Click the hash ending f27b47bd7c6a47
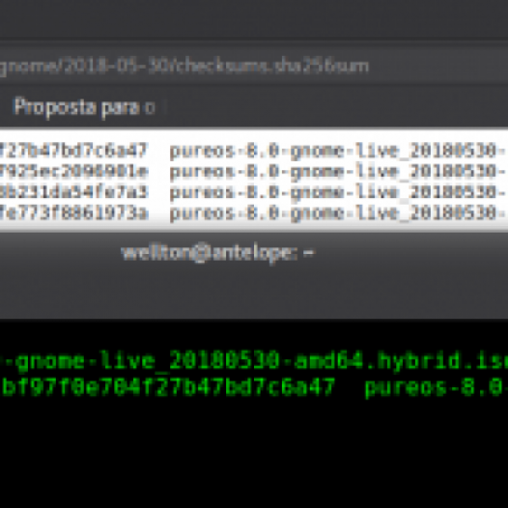This screenshot has width=508, height=508. click(73, 151)
